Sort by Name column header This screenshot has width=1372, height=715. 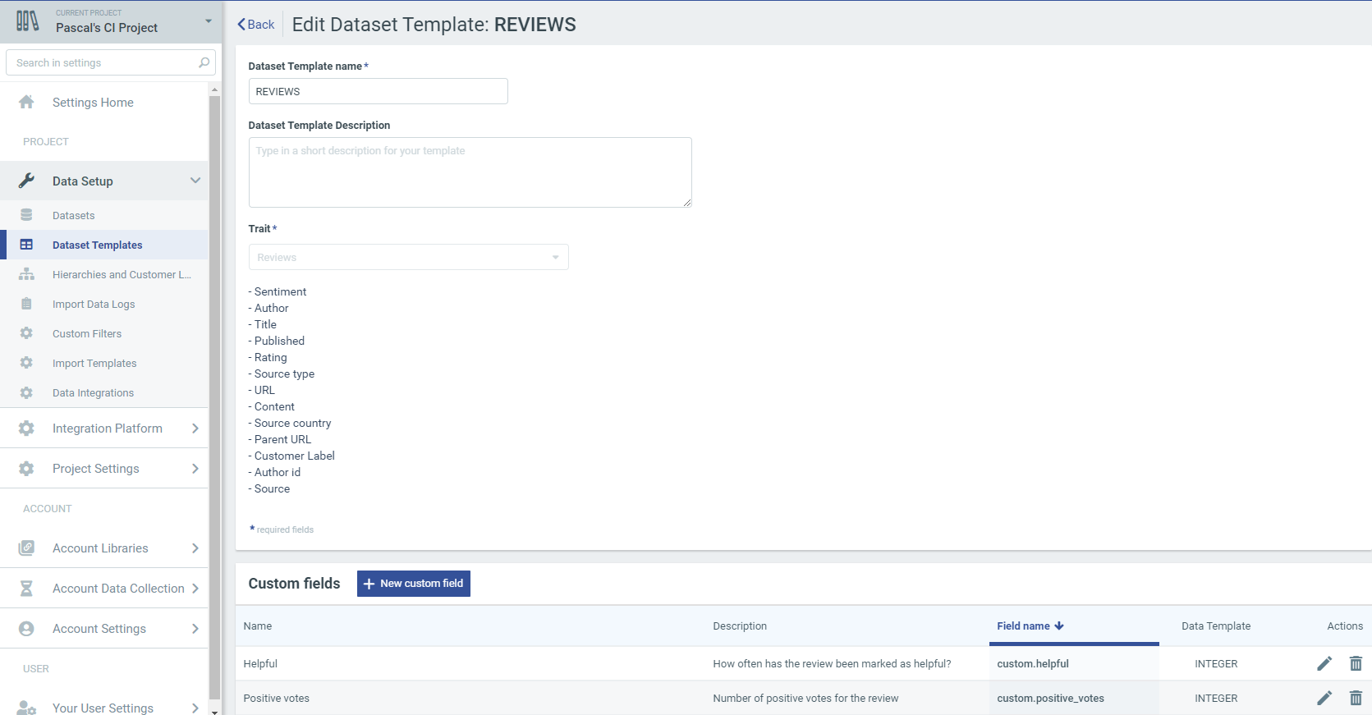258,626
